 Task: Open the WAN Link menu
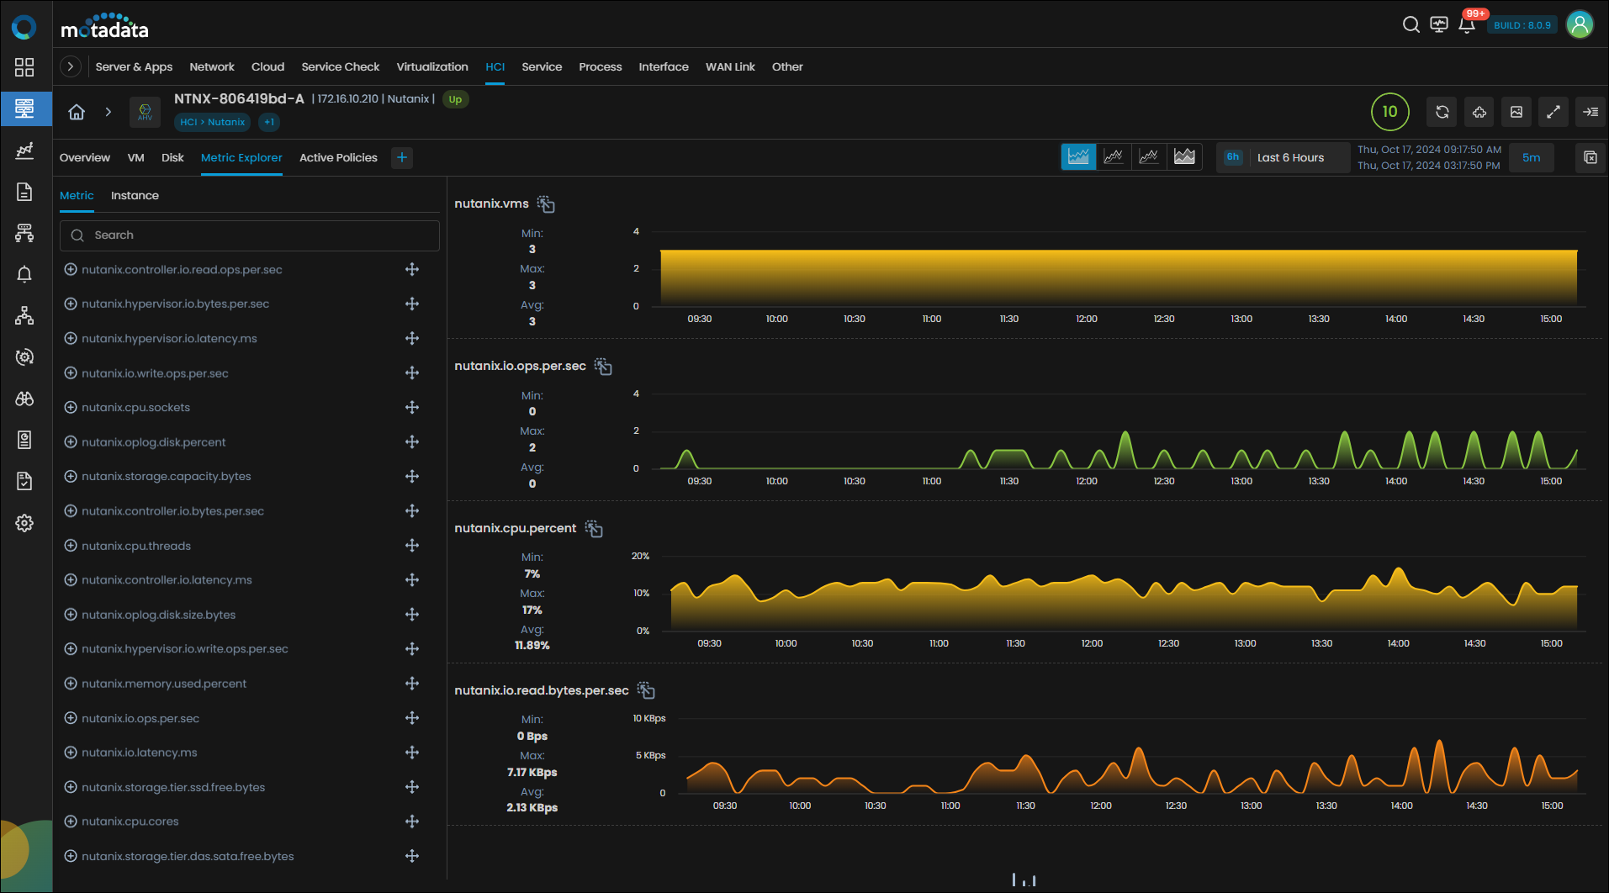pos(730,66)
